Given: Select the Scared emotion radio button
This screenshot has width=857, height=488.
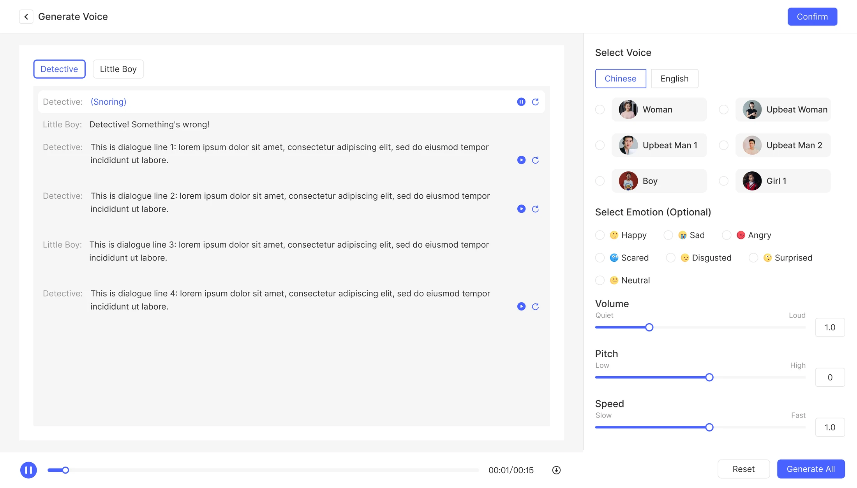Looking at the screenshot, I should pyautogui.click(x=600, y=258).
